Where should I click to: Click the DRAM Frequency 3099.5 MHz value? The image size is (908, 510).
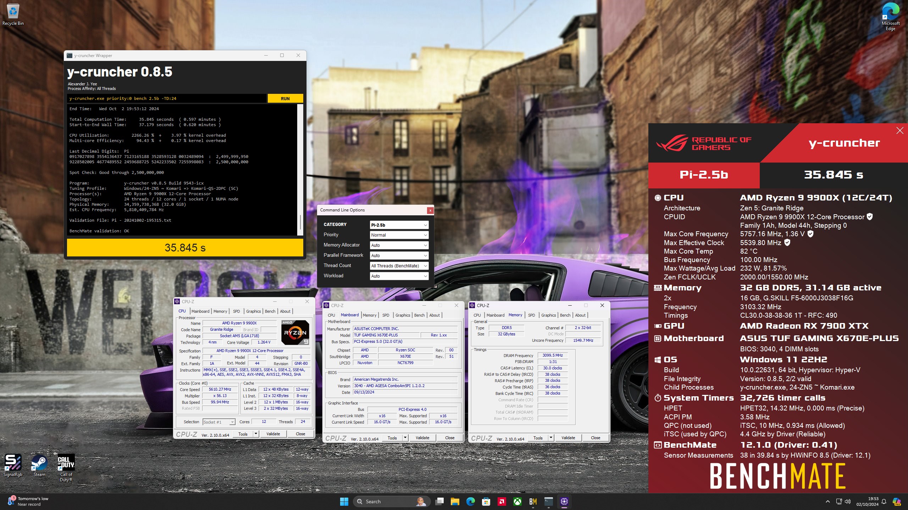(x=553, y=355)
